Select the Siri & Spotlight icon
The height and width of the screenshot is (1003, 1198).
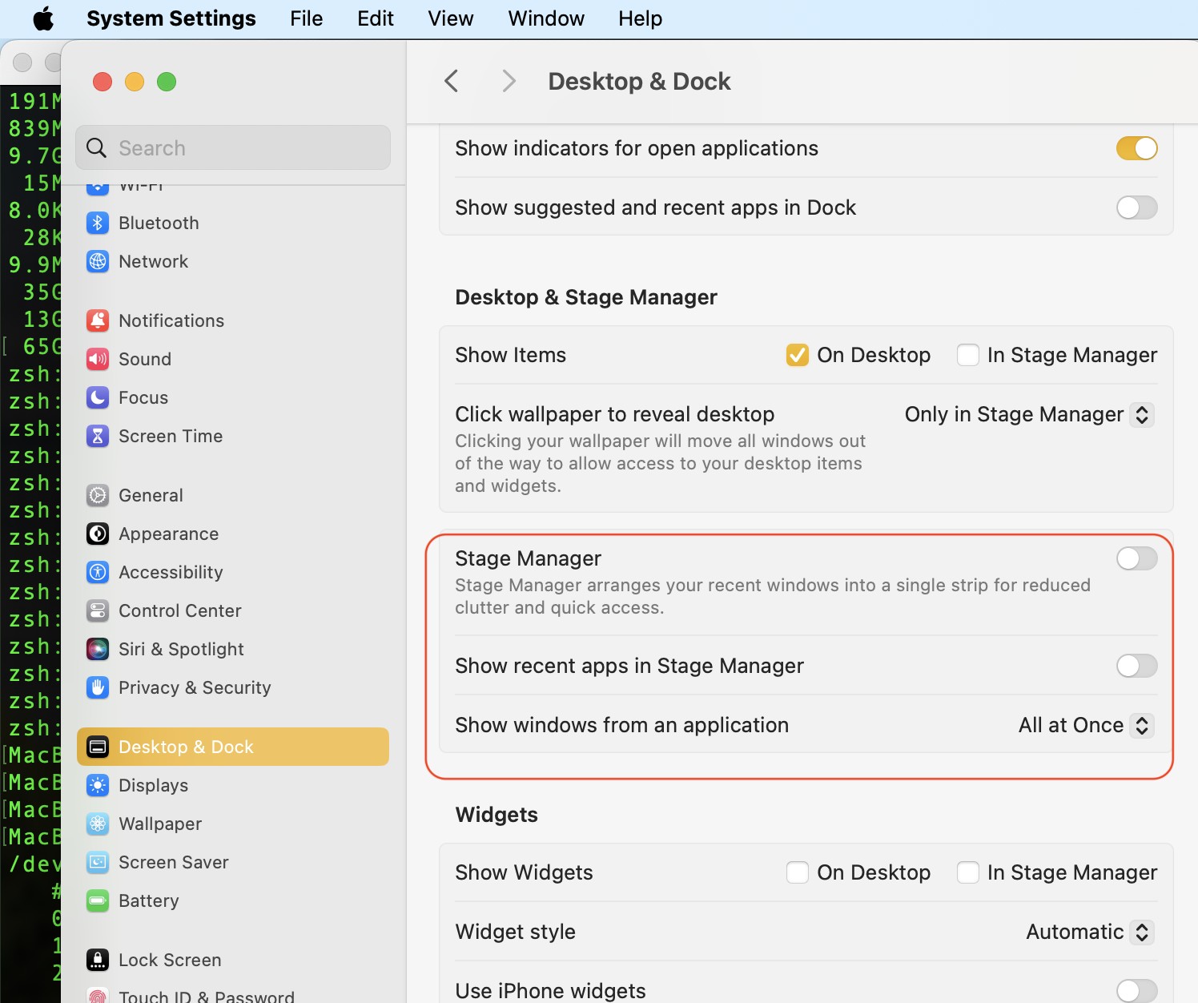coord(98,649)
